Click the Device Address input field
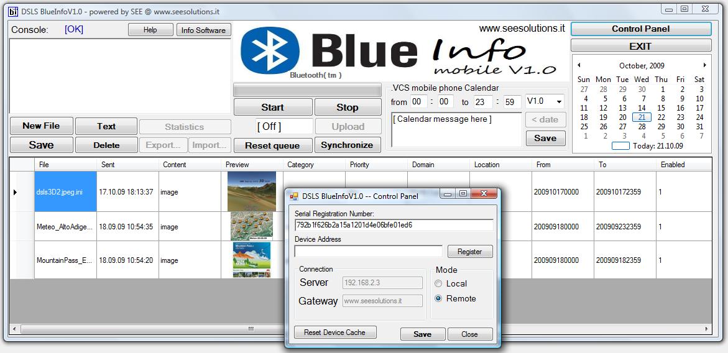The image size is (728, 353). coord(369,251)
